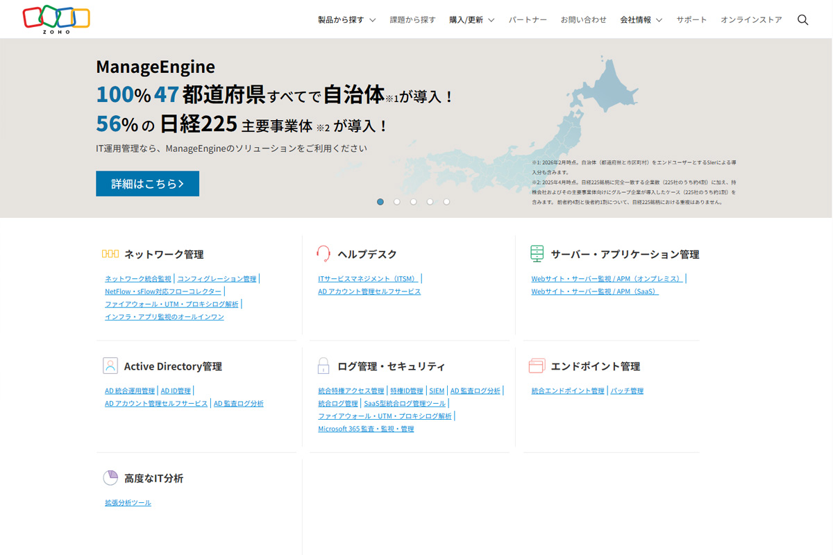Viewport: 833px width, 555px height.
Task: Open the サポート menu item
Action: [x=692, y=20]
